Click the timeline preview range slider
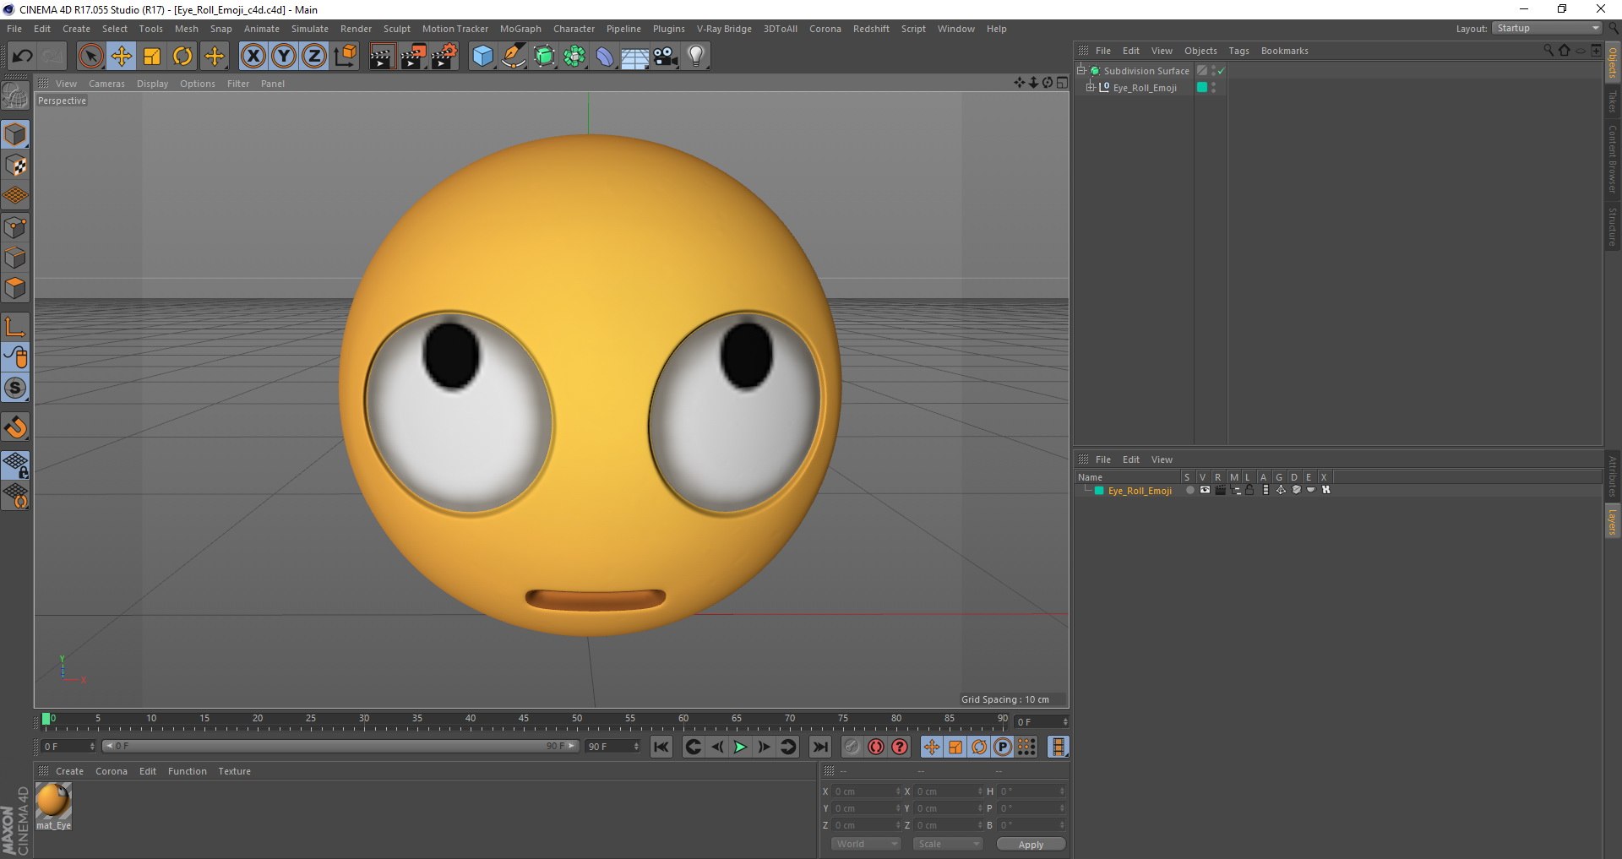The image size is (1622, 859). (x=340, y=746)
